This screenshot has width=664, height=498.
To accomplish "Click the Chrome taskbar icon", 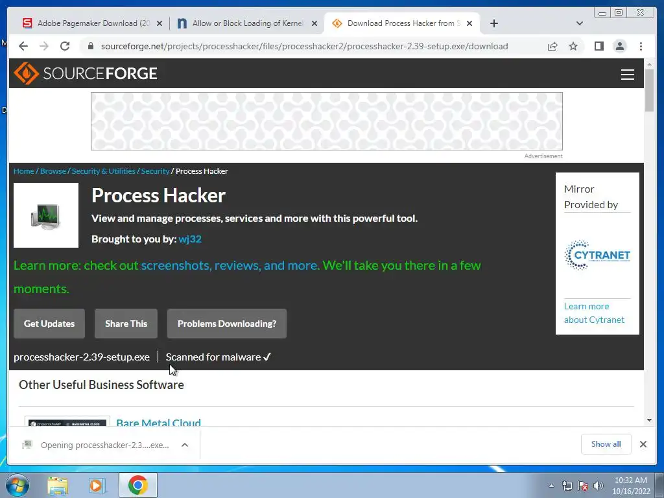I will (137, 485).
